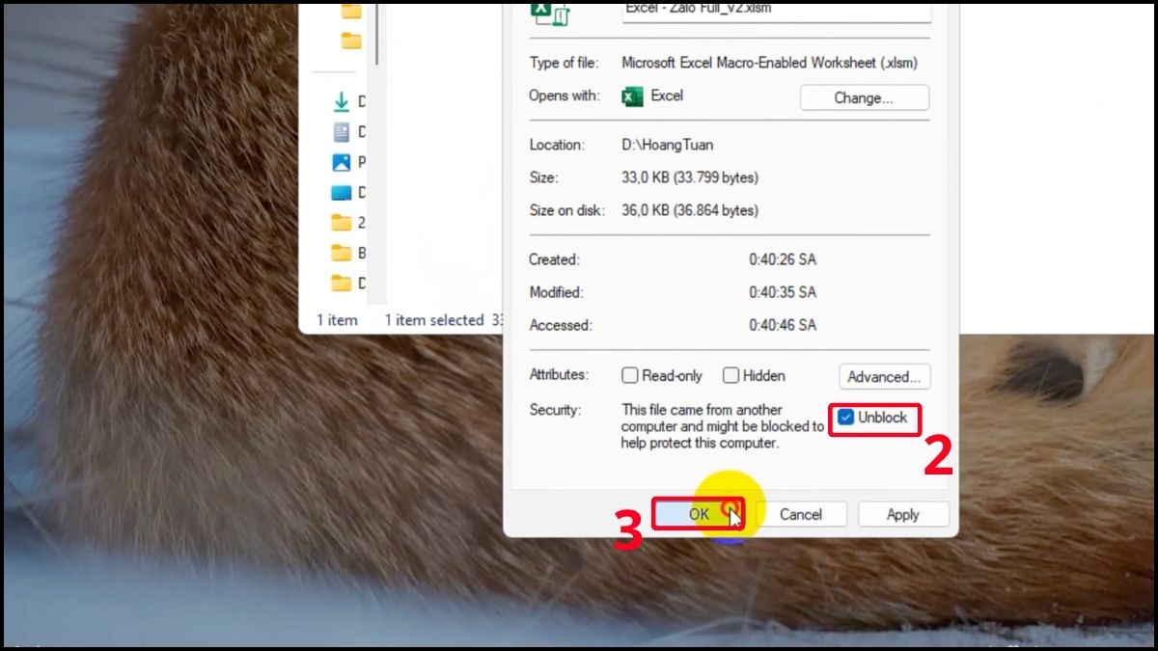This screenshot has height=651, width=1158.
Task: Click the 'This file came from another computer' message
Action: tap(723, 426)
